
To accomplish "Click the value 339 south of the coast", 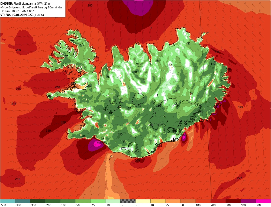I will [x=137, y=161].
